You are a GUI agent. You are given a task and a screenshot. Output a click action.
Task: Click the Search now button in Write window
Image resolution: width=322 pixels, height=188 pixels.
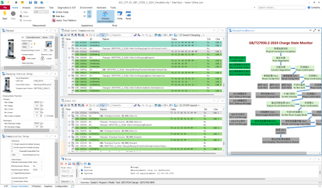click(x=68, y=176)
